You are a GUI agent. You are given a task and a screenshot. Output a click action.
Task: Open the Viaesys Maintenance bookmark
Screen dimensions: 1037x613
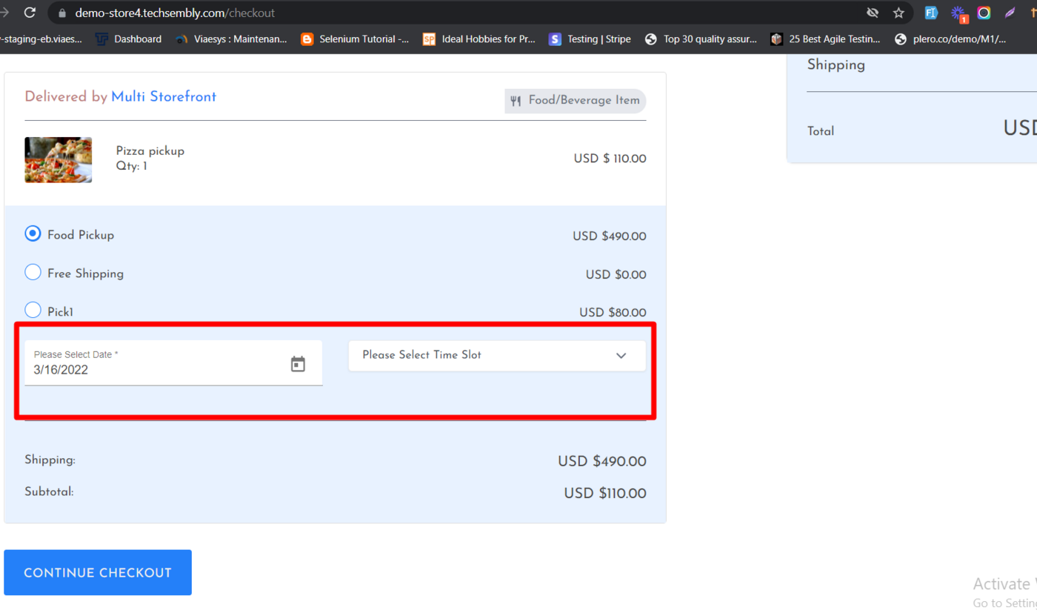pos(231,39)
